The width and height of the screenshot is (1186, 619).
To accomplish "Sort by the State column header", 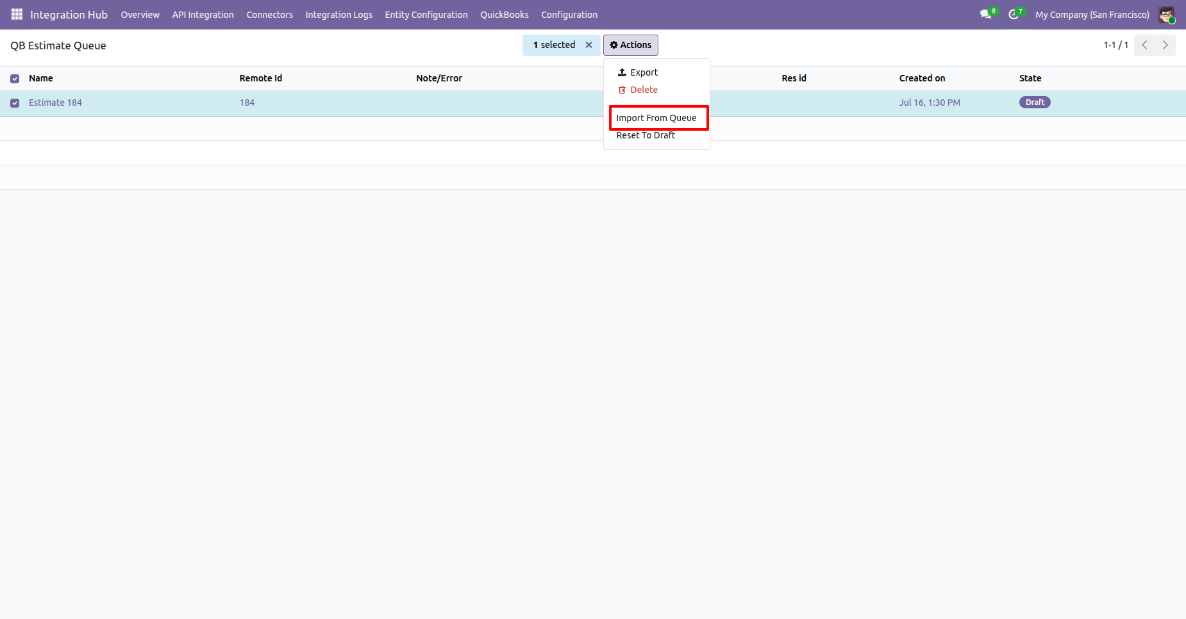I will [1030, 78].
